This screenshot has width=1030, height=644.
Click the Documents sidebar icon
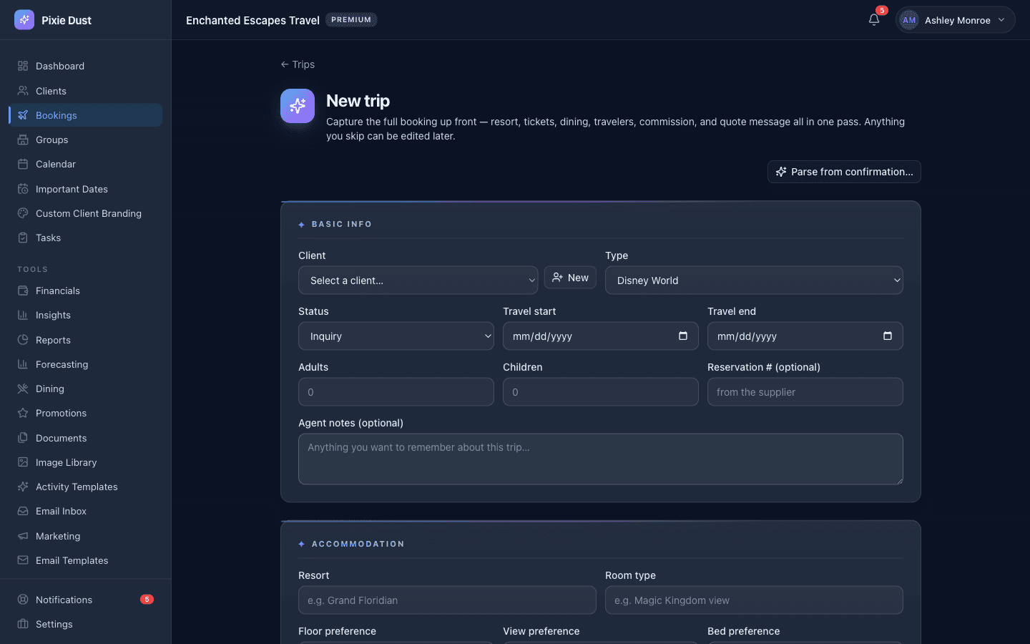(23, 438)
